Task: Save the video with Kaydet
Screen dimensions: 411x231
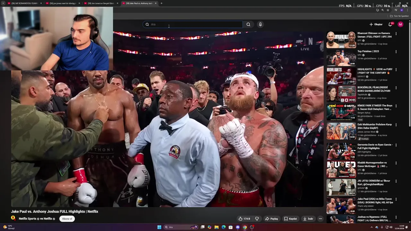Action: tap(290, 219)
